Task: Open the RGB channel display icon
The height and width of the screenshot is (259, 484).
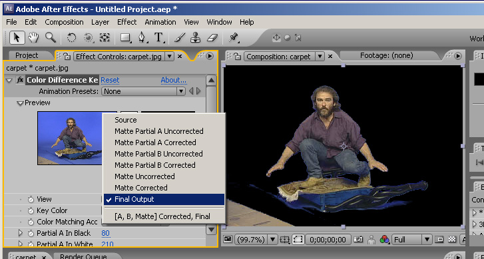Action: point(384,239)
